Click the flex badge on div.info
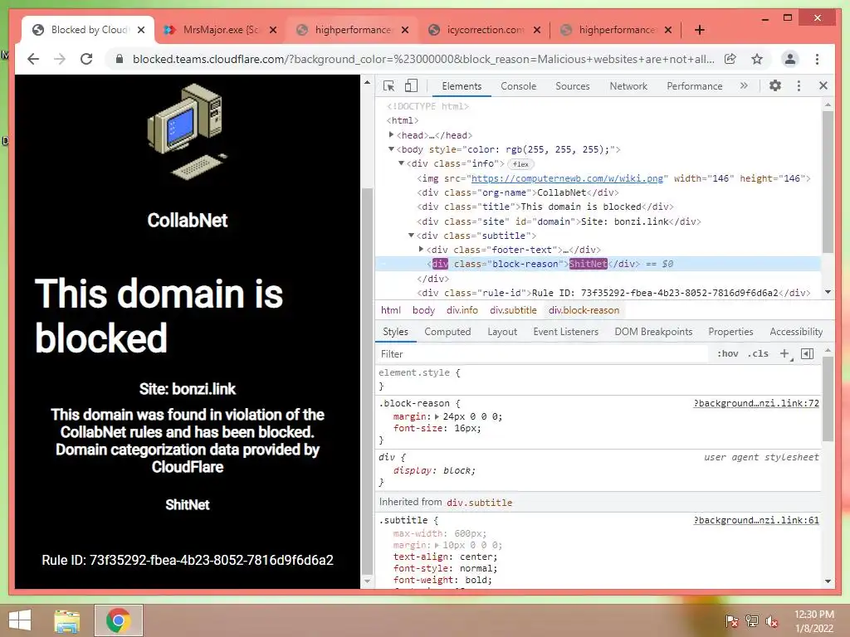The width and height of the screenshot is (850, 637). (520, 163)
